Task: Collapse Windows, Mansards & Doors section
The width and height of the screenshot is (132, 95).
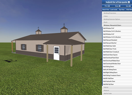Action: tap(117, 25)
